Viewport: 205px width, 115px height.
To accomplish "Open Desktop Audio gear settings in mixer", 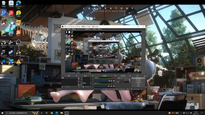I will tap(114, 81).
